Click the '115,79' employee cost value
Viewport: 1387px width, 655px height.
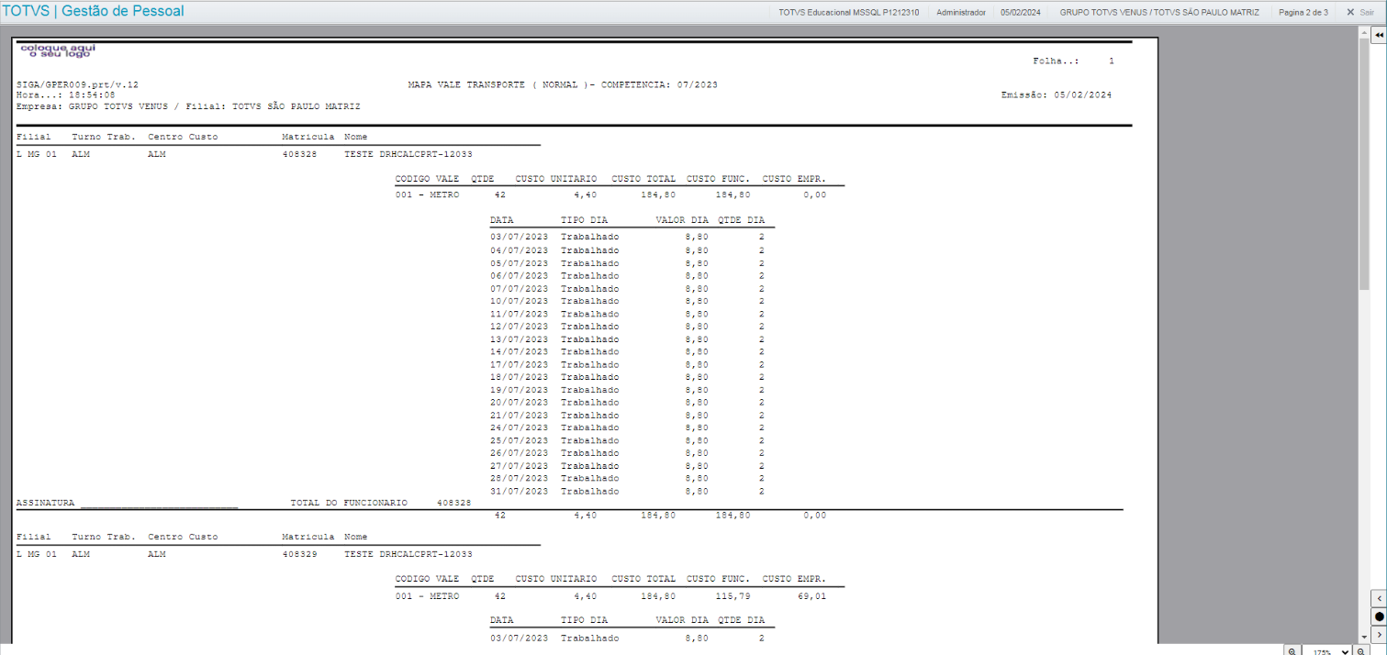(733, 596)
